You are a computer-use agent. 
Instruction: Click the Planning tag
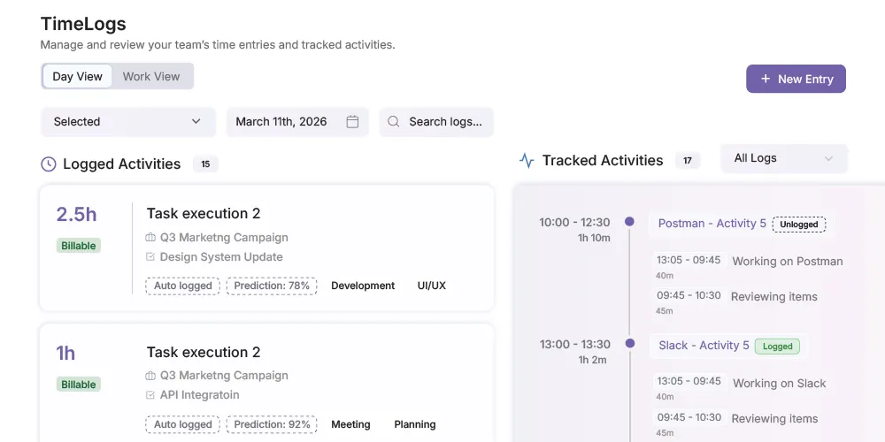click(x=415, y=424)
